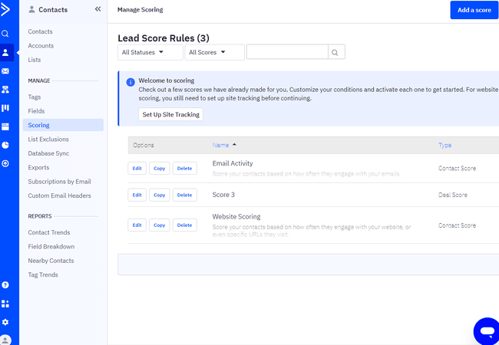Edit the Email Activity score
This screenshot has height=345, width=499.
click(137, 168)
